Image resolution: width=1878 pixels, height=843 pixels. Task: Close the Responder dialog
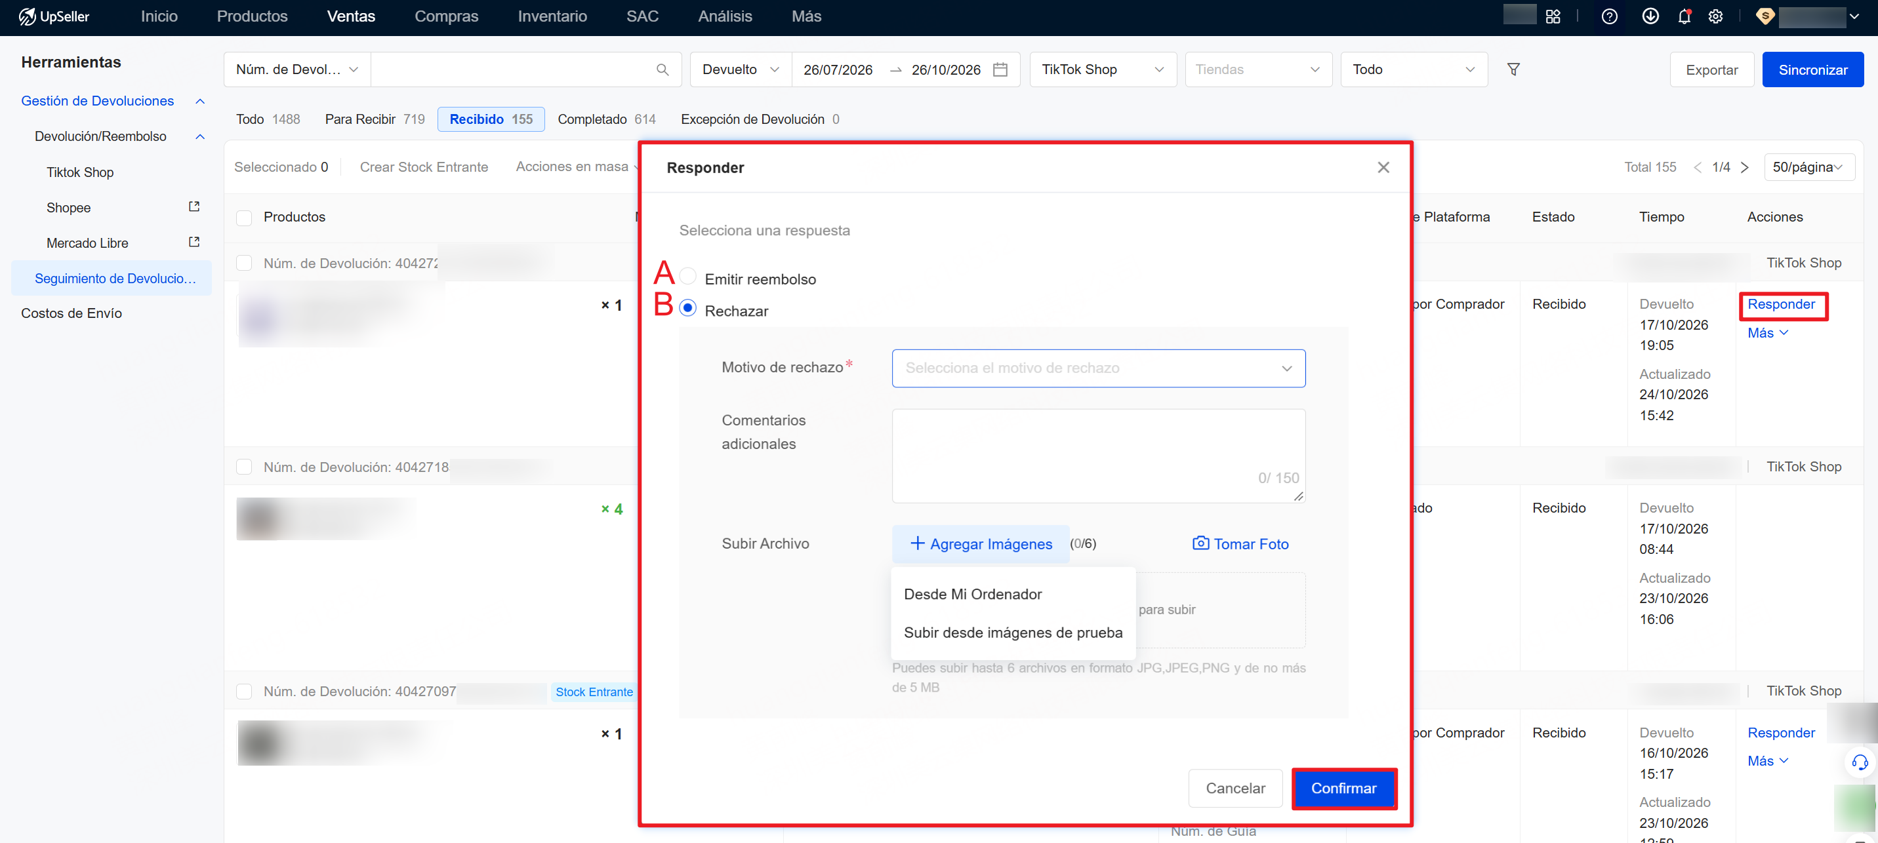tap(1383, 168)
